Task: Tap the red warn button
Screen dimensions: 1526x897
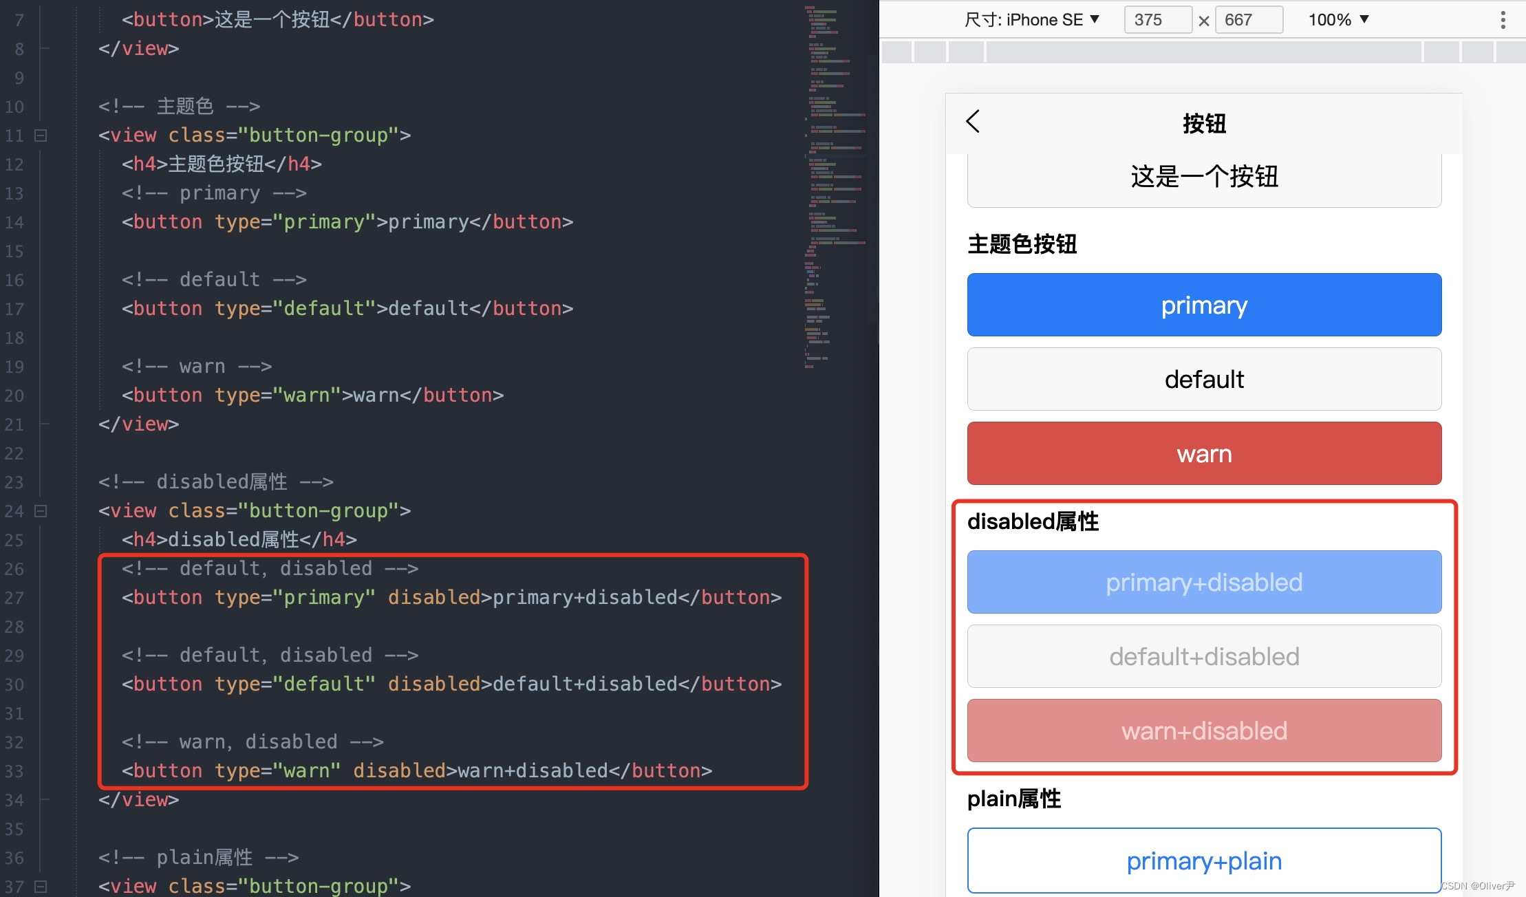Action: 1204,453
